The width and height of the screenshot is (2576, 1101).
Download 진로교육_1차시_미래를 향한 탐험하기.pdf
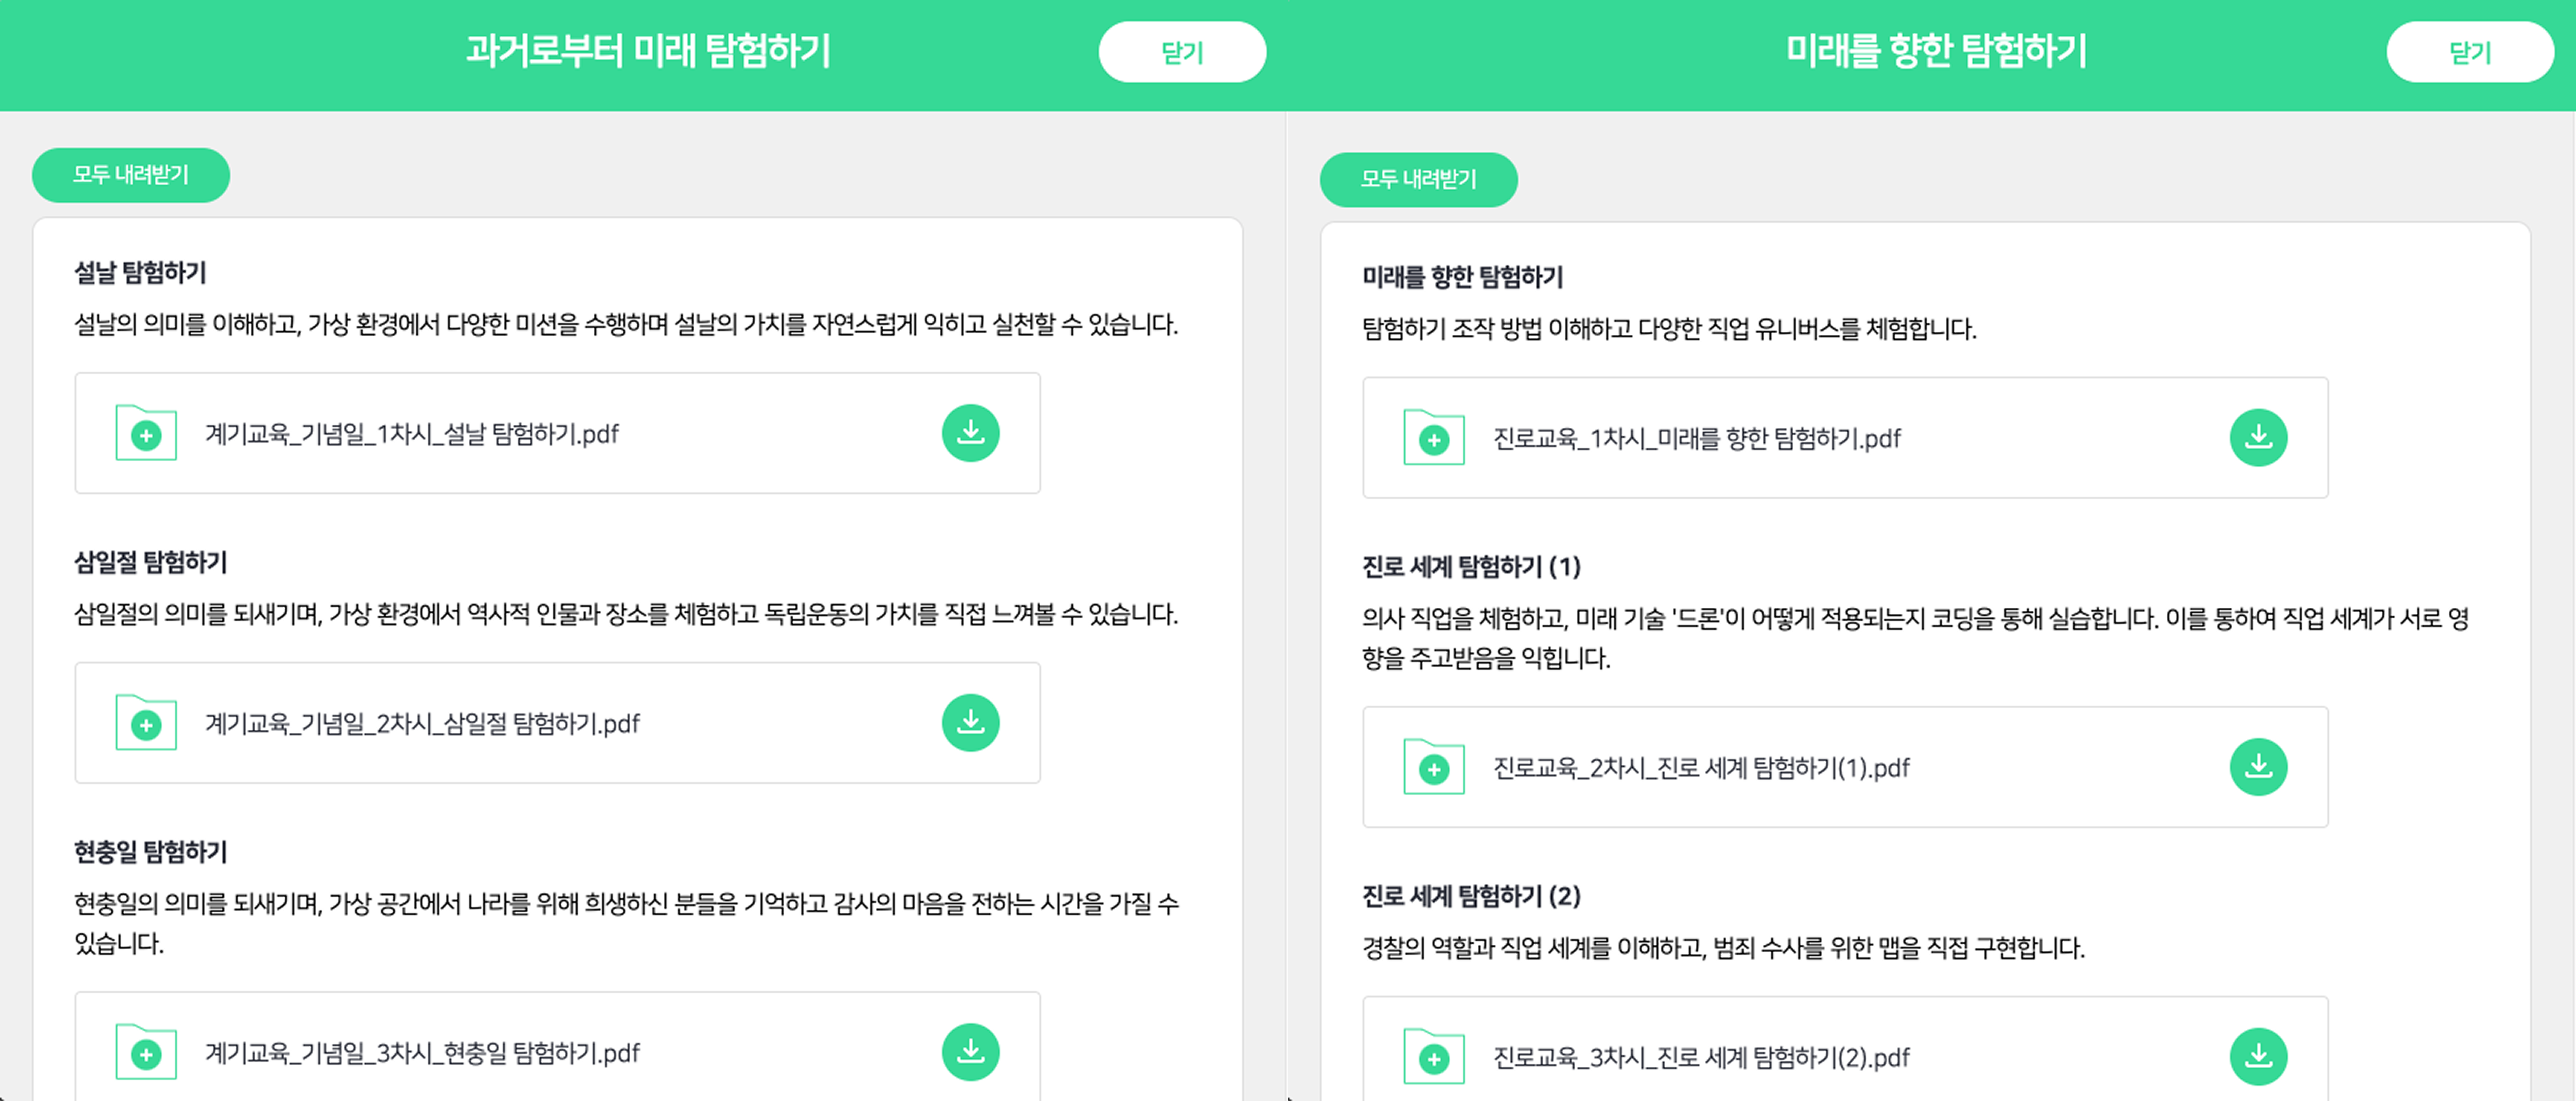2258,437
